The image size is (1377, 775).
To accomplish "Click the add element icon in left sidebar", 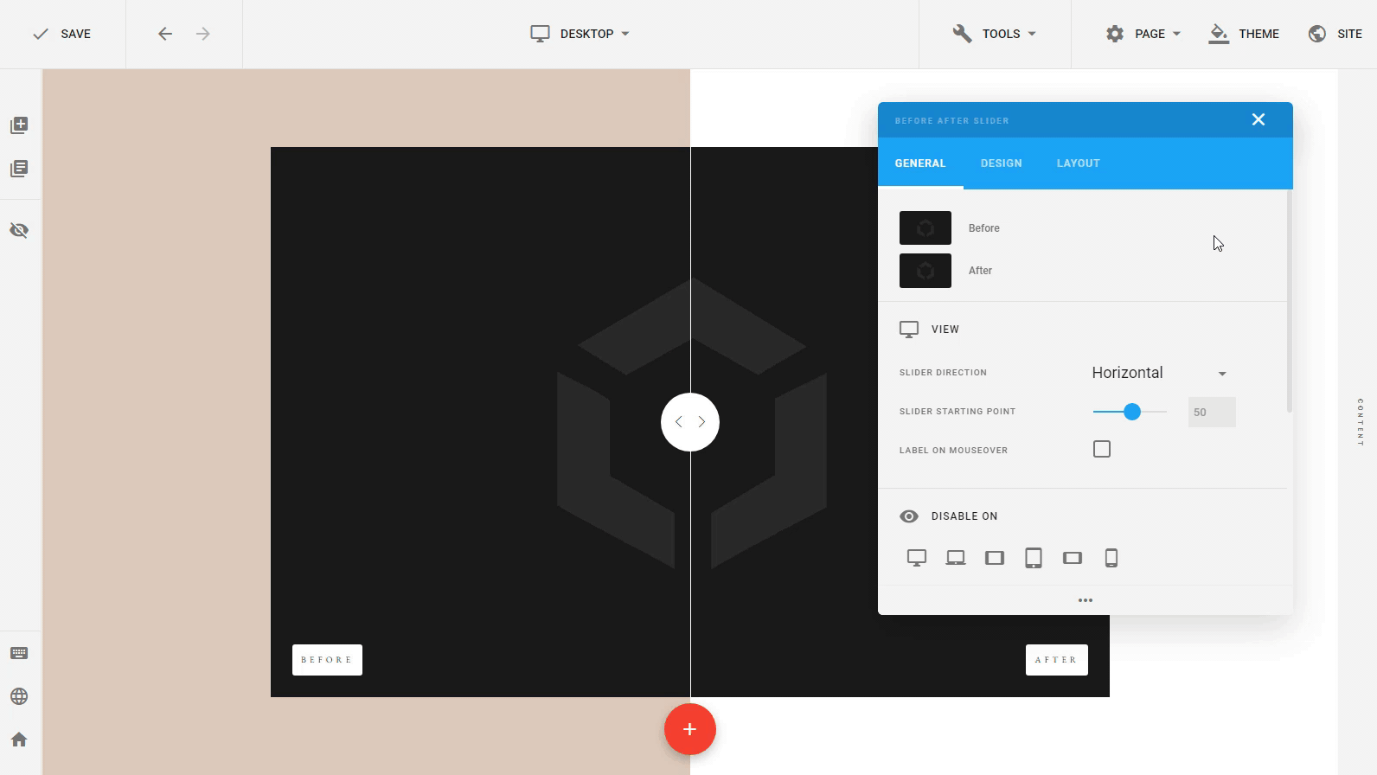I will pos(19,125).
